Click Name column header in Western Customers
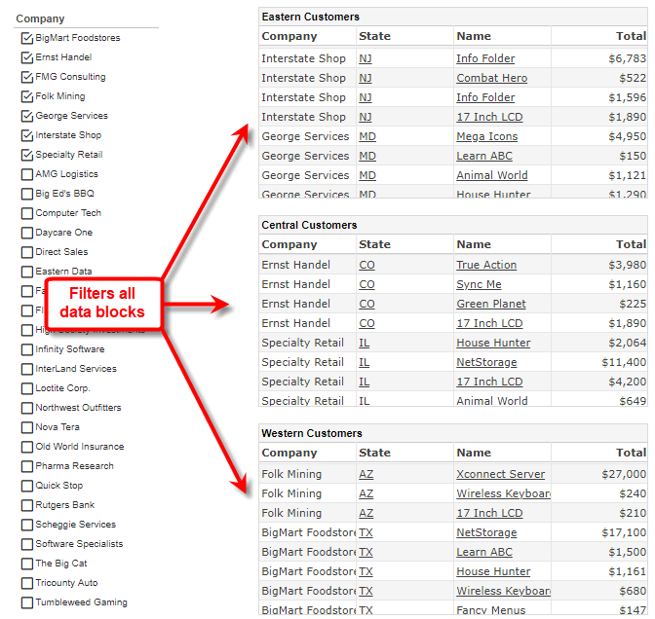This screenshot has width=655, height=619. click(474, 453)
